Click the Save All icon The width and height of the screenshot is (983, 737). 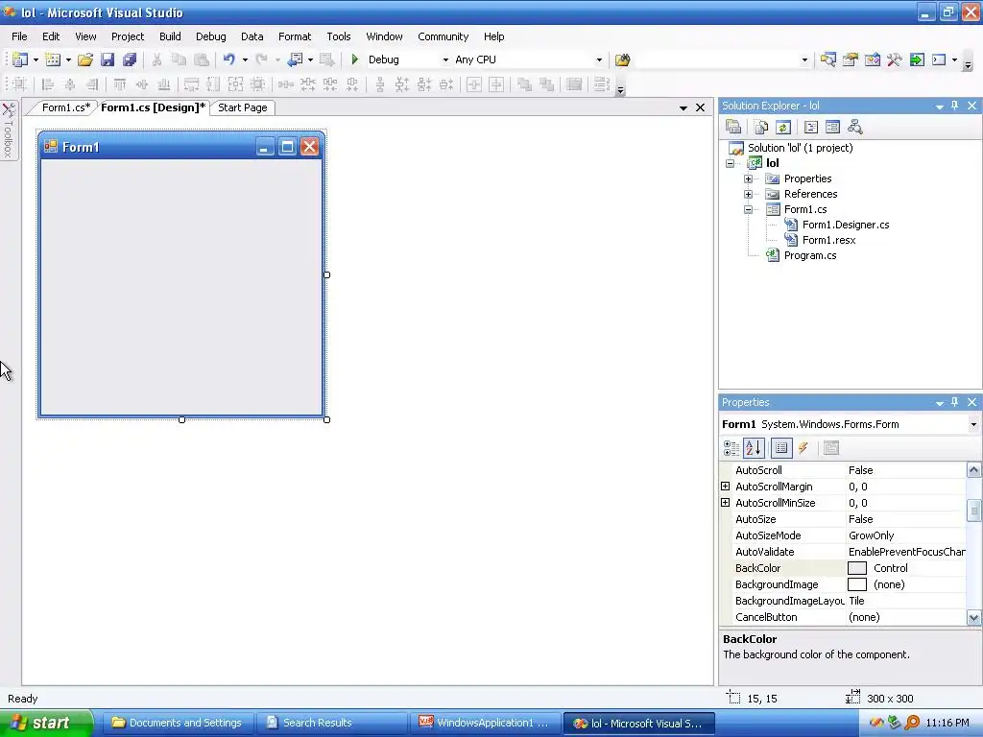tap(130, 59)
